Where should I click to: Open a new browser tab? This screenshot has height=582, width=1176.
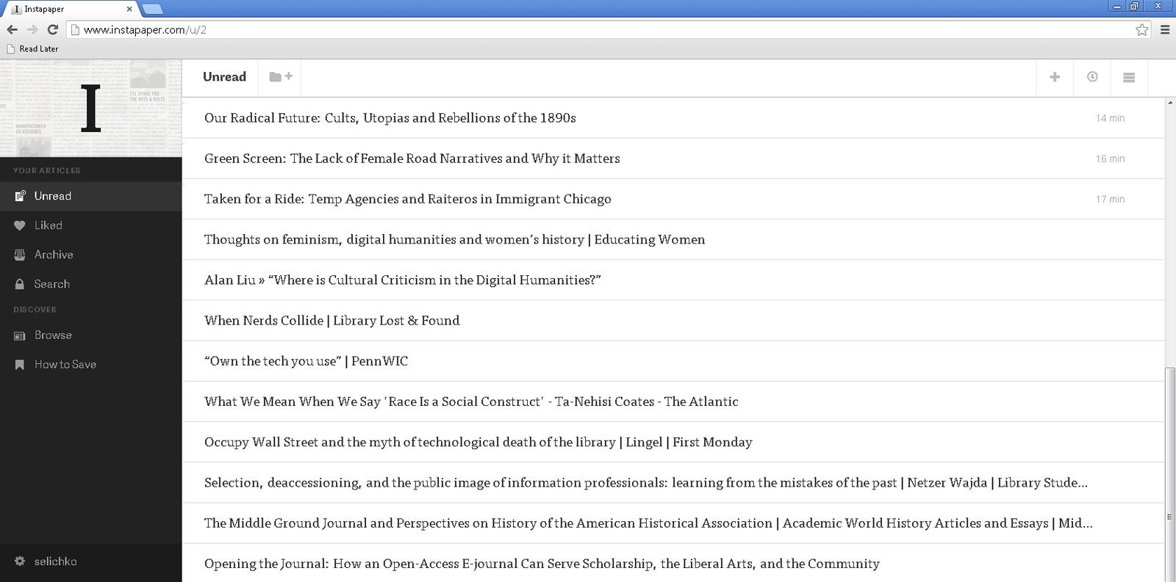pyautogui.click(x=152, y=9)
